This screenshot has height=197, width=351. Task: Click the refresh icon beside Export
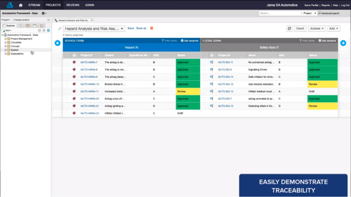(x=289, y=29)
